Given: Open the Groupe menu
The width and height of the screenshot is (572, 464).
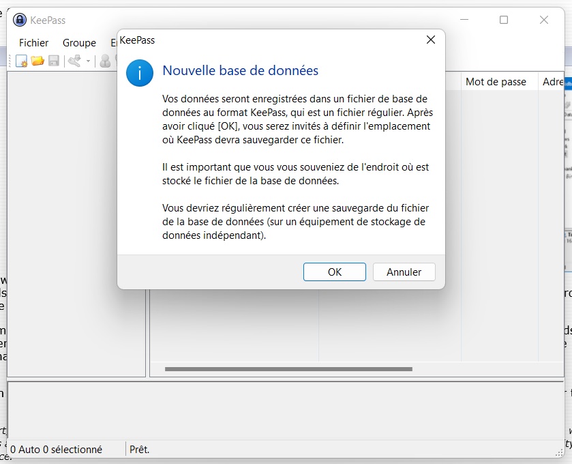Looking at the screenshot, I should pyautogui.click(x=79, y=42).
